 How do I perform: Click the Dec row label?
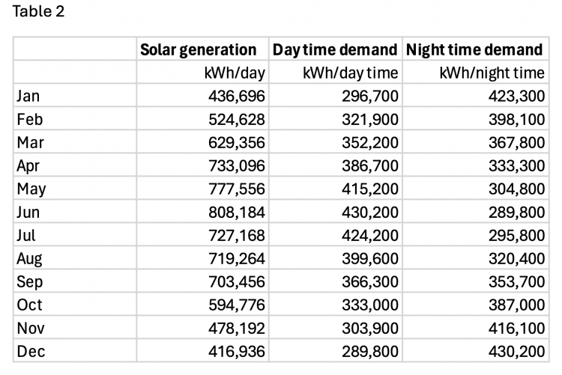[30, 351]
